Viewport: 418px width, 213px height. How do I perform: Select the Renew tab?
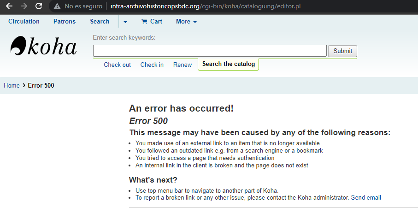183,65
